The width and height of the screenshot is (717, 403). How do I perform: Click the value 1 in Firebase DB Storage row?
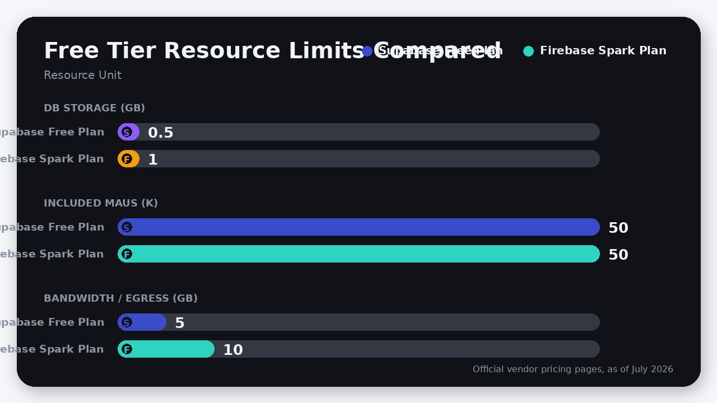click(153, 160)
